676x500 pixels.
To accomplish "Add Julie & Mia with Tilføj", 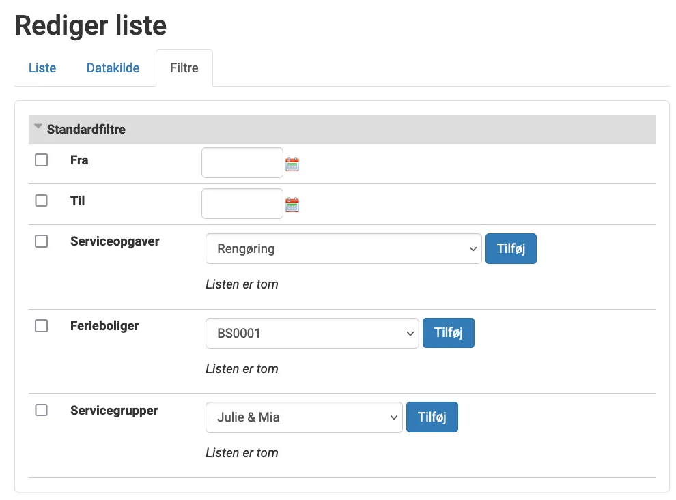I will pyautogui.click(x=432, y=417).
